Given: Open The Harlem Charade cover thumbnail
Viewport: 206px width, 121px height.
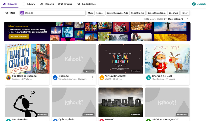Looking at the screenshot, I should pyautogui.click(x=27, y=59).
